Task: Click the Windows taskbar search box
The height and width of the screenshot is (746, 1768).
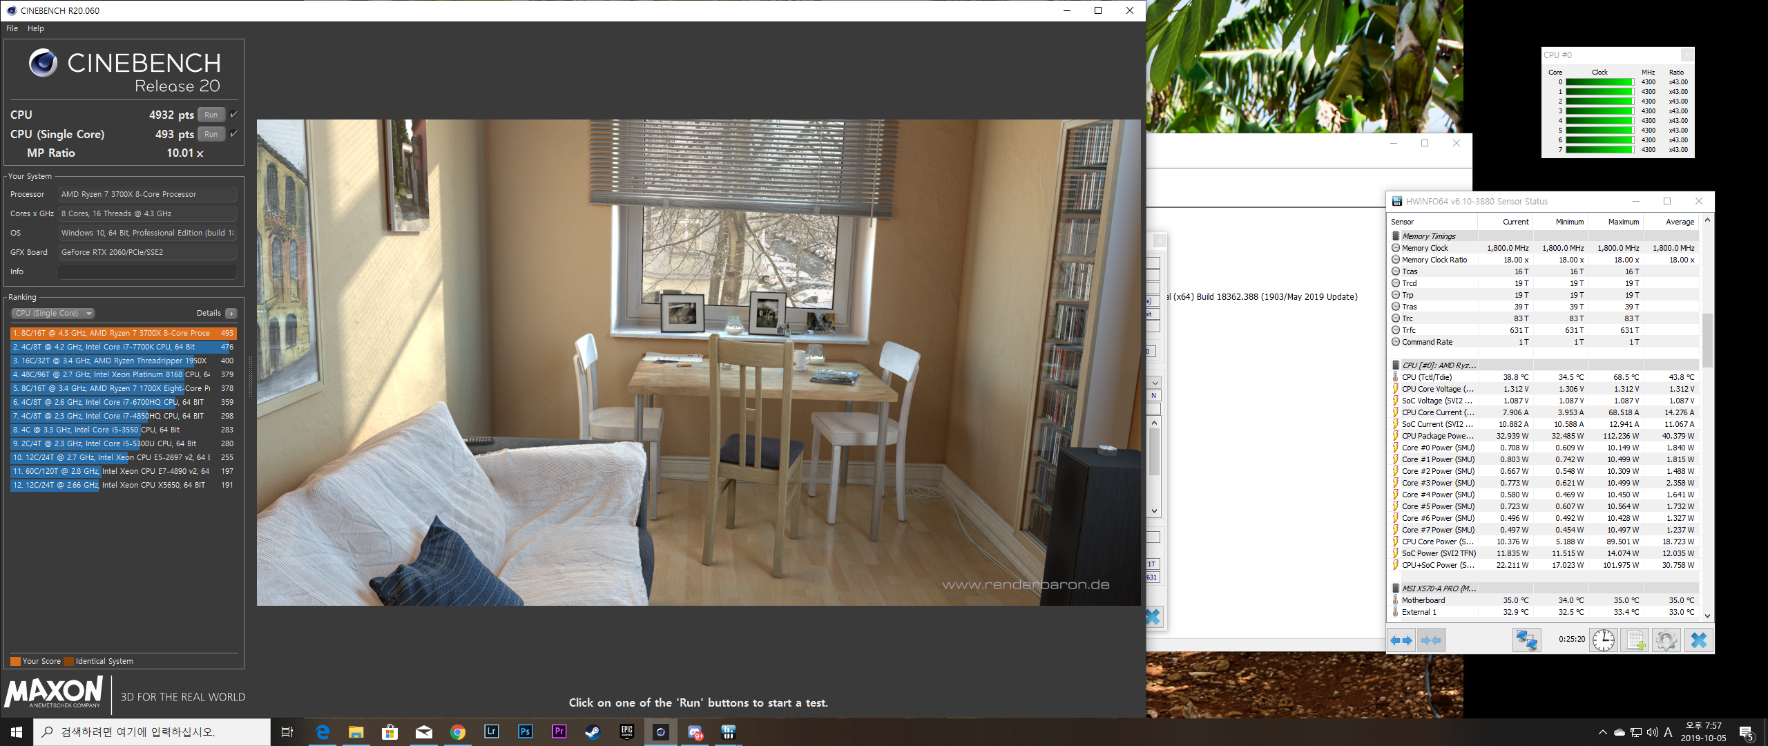Action: click(x=152, y=732)
